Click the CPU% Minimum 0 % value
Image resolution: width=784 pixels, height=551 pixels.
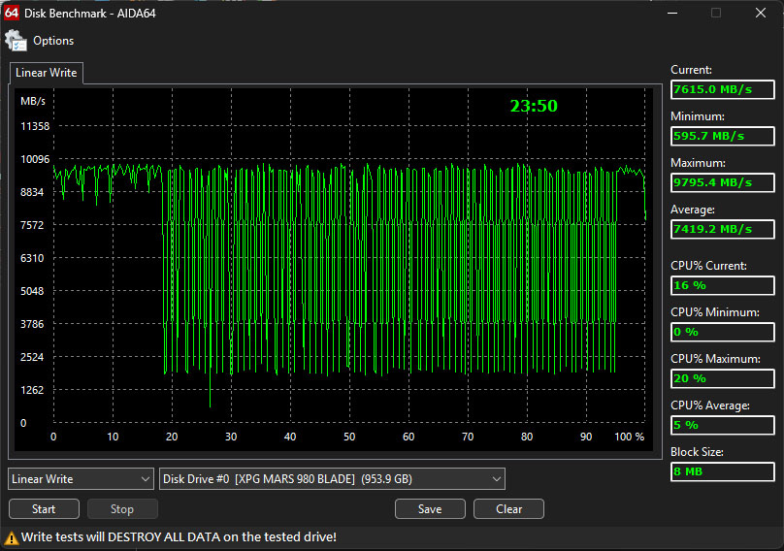click(723, 332)
